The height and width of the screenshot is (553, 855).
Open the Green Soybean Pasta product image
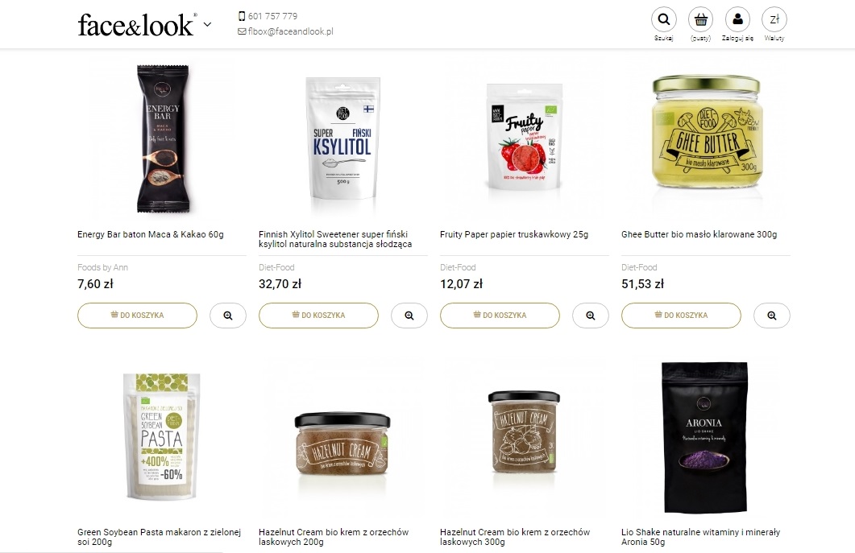pyautogui.click(x=161, y=436)
